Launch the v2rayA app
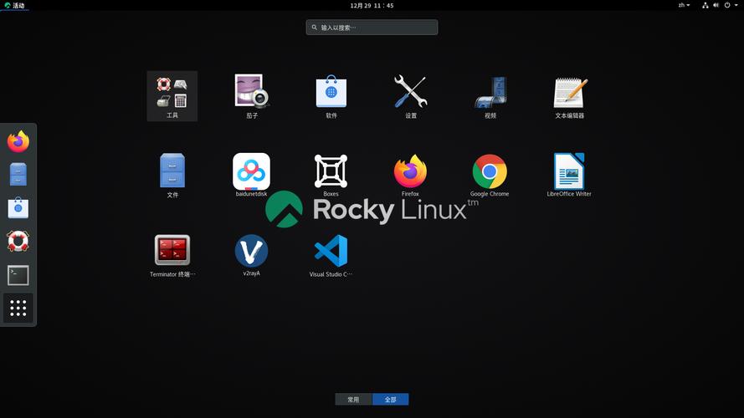This screenshot has height=418, width=744. (x=251, y=251)
